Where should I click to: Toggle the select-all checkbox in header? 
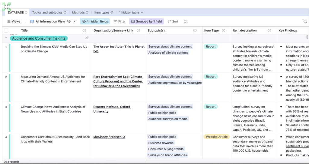click(6, 31)
